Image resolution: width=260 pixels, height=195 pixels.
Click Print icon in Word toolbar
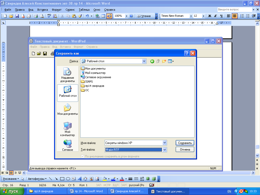(x=36, y=16)
